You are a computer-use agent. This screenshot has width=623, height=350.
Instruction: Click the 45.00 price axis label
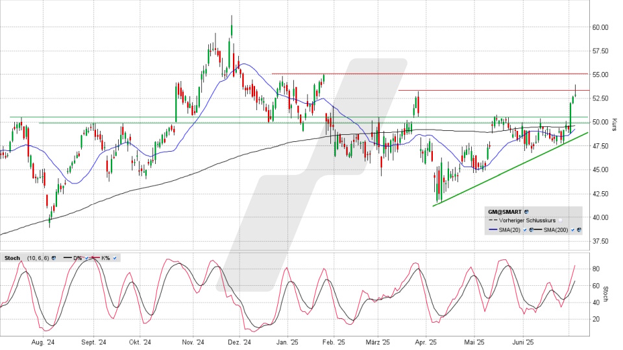pos(600,170)
